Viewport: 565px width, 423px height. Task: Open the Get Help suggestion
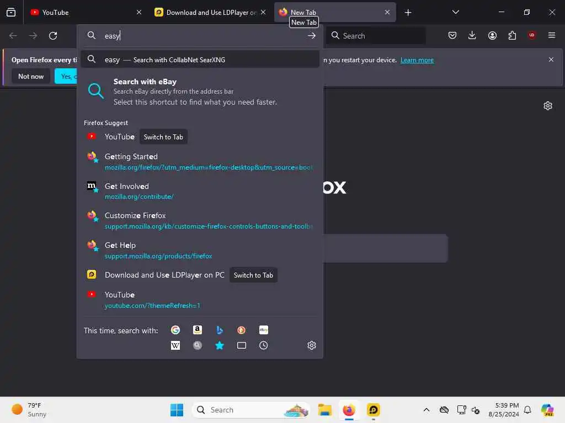[x=200, y=250]
